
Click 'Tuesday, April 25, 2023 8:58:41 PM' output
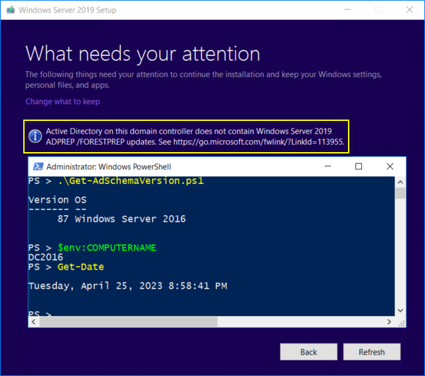tap(127, 286)
